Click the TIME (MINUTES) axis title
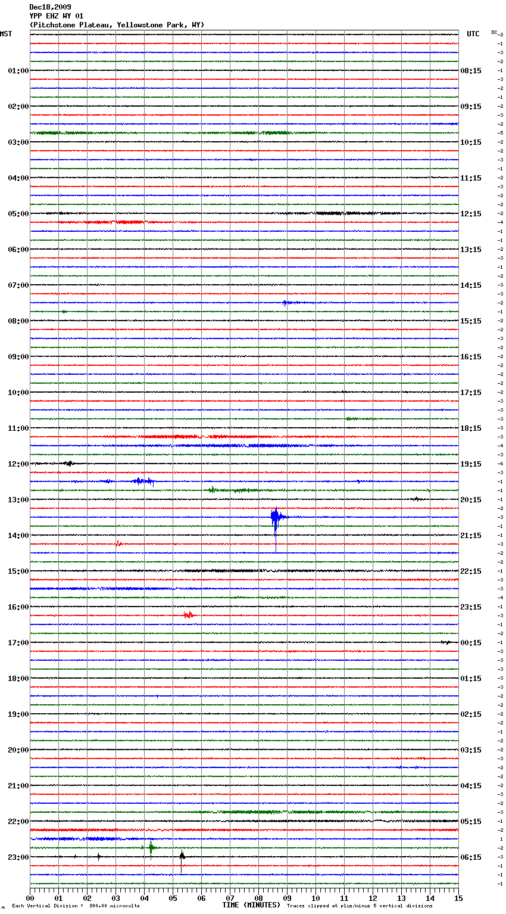The image size is (506, 914). click(x=251, y=905)
